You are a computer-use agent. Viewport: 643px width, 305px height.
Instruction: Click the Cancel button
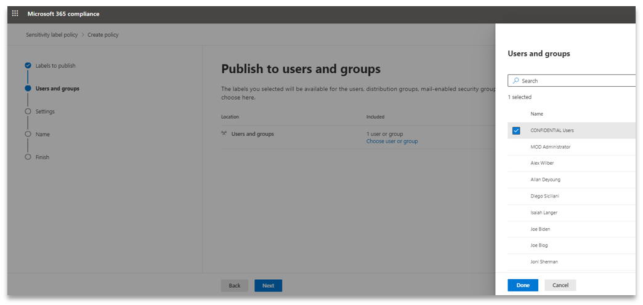pyautogui.click(x=560, y=285)
